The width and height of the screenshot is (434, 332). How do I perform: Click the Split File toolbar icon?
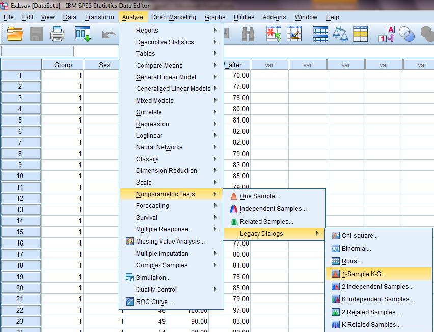[x=320, y=34]
